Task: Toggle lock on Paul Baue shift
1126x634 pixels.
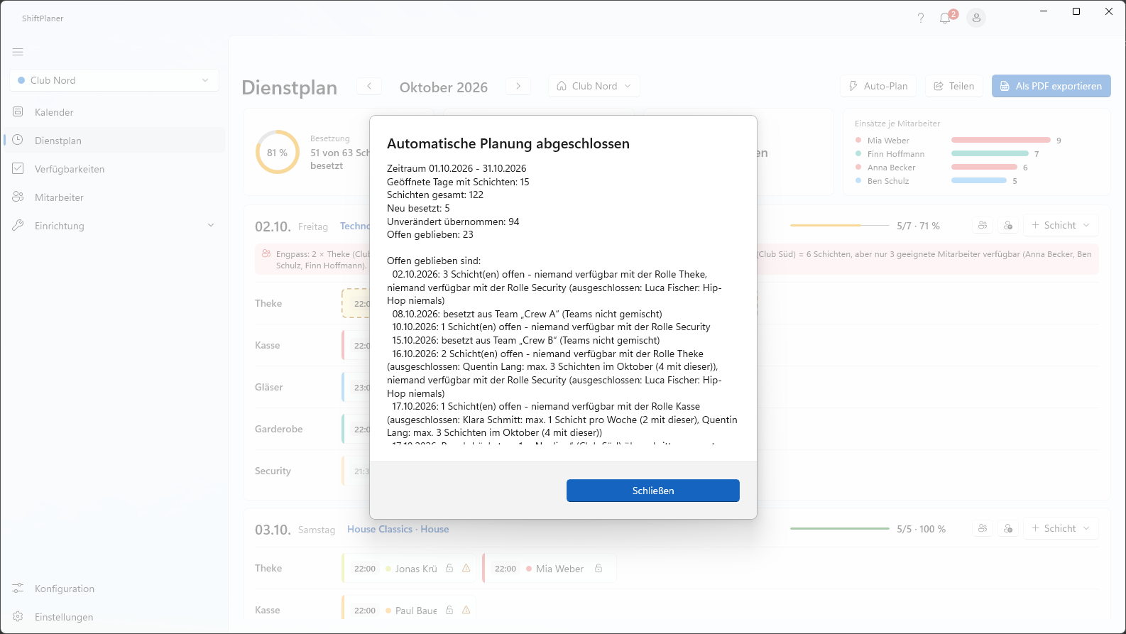Action: (x=449, y=610)
